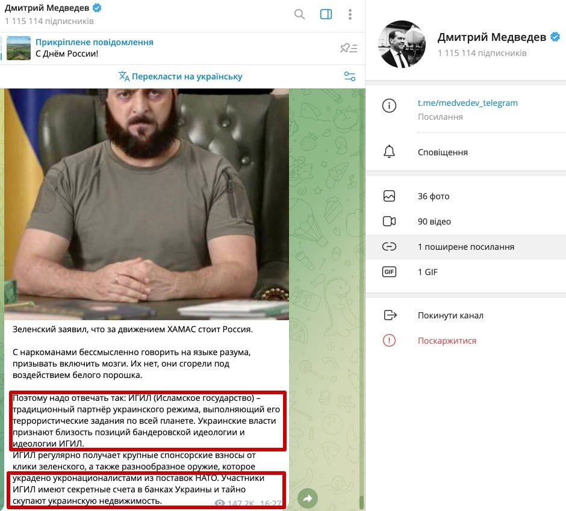This screenshot has height=511, width=566.
Task: Open the 36 фото media section
Action: click(x=465, y=196)
